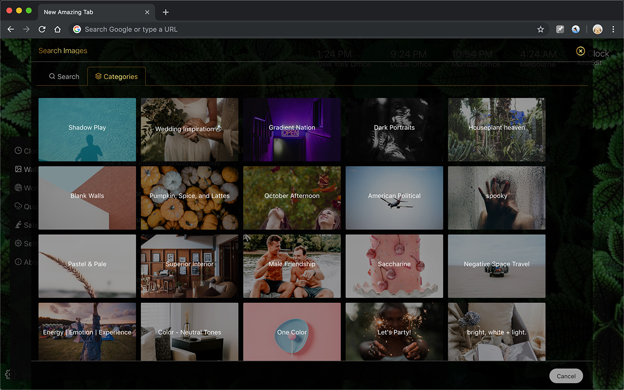Viewport: 624px width, 390px height.
Task: Choose the Gradient Nation category
Action: point(292,130)
